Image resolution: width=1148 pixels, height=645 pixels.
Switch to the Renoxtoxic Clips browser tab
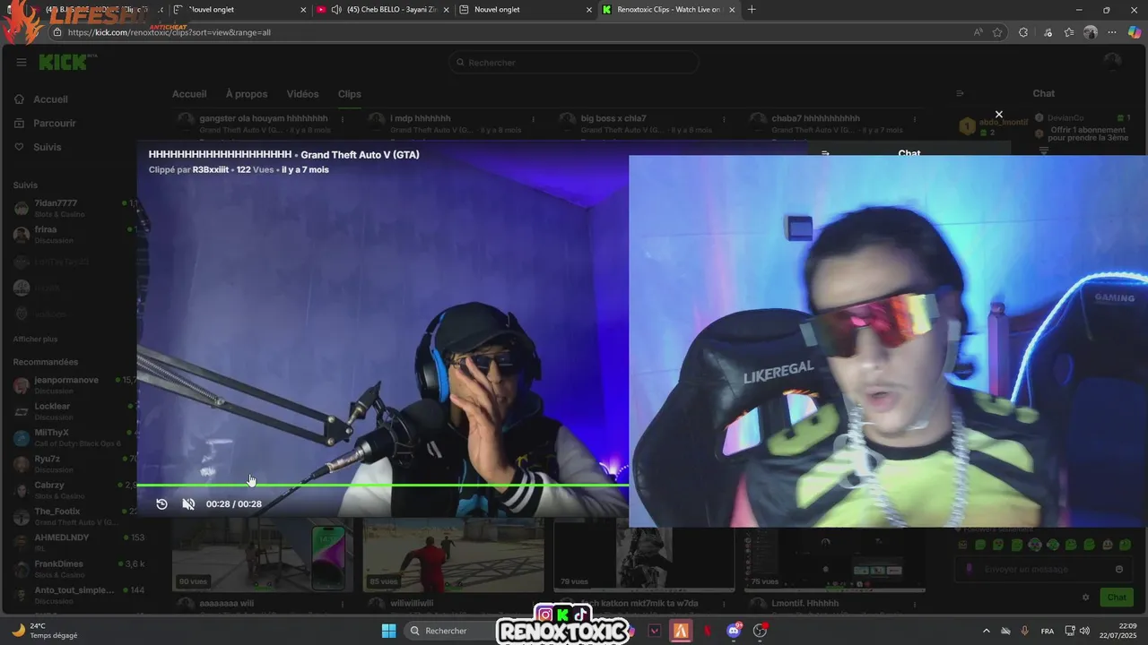point(668,10)
